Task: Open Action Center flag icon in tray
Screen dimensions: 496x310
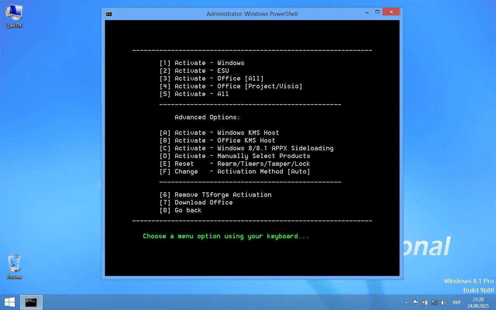Action: coord(415,303)
